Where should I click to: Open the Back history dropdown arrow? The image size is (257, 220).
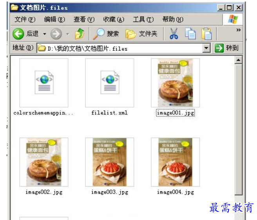coord(44,34)
